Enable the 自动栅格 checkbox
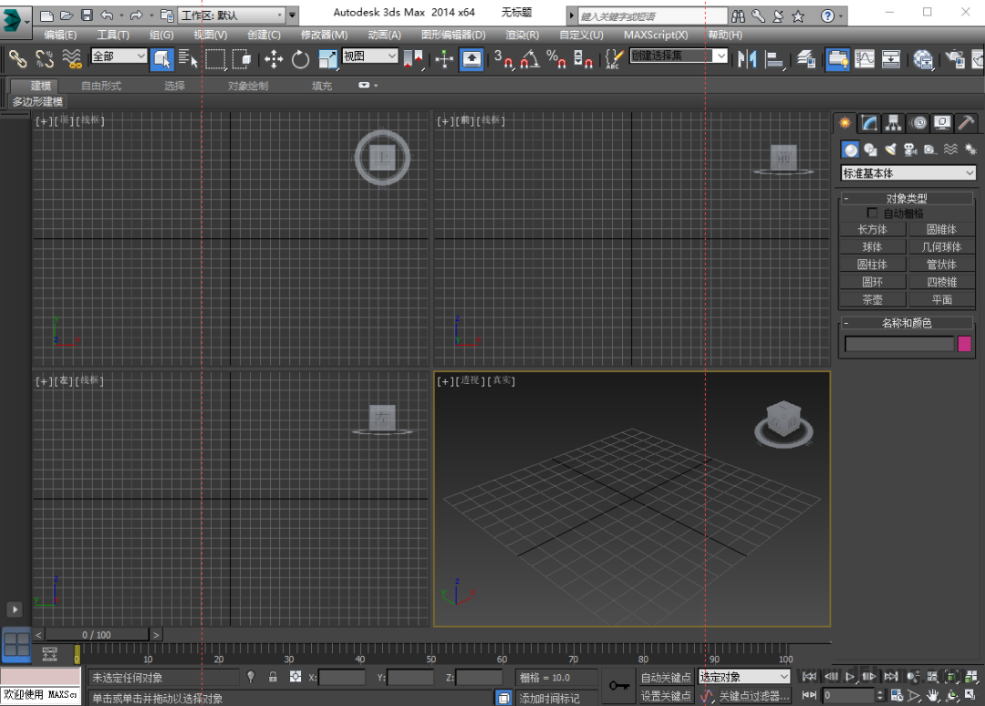The image size is (985, 706). pyautogui.click(x=872, y=213)
